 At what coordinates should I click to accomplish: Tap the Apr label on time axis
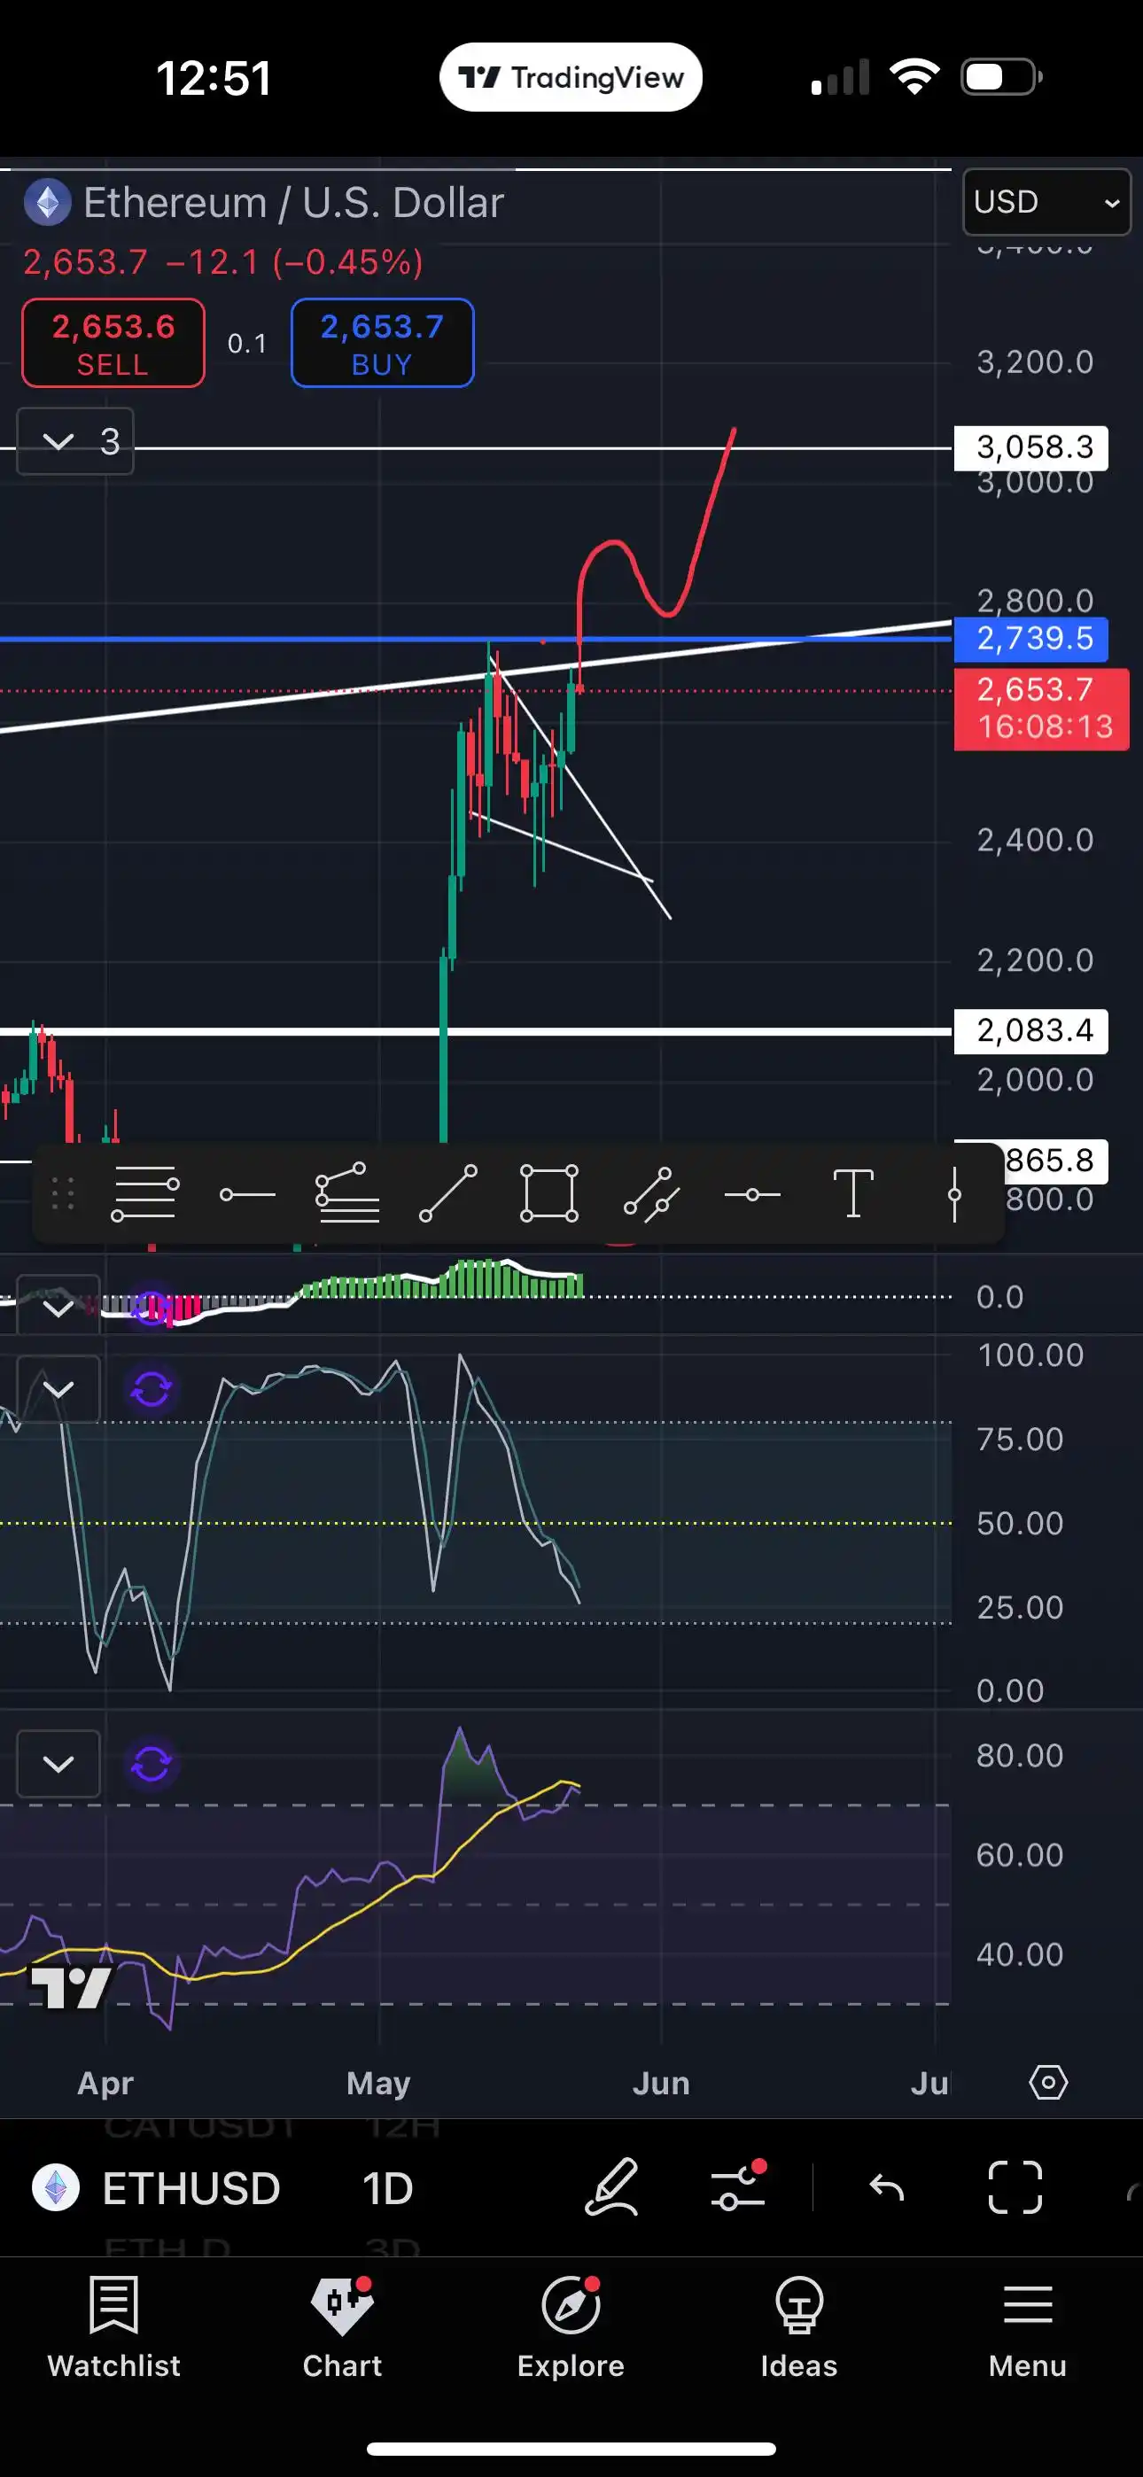(x=105, y=2083)
